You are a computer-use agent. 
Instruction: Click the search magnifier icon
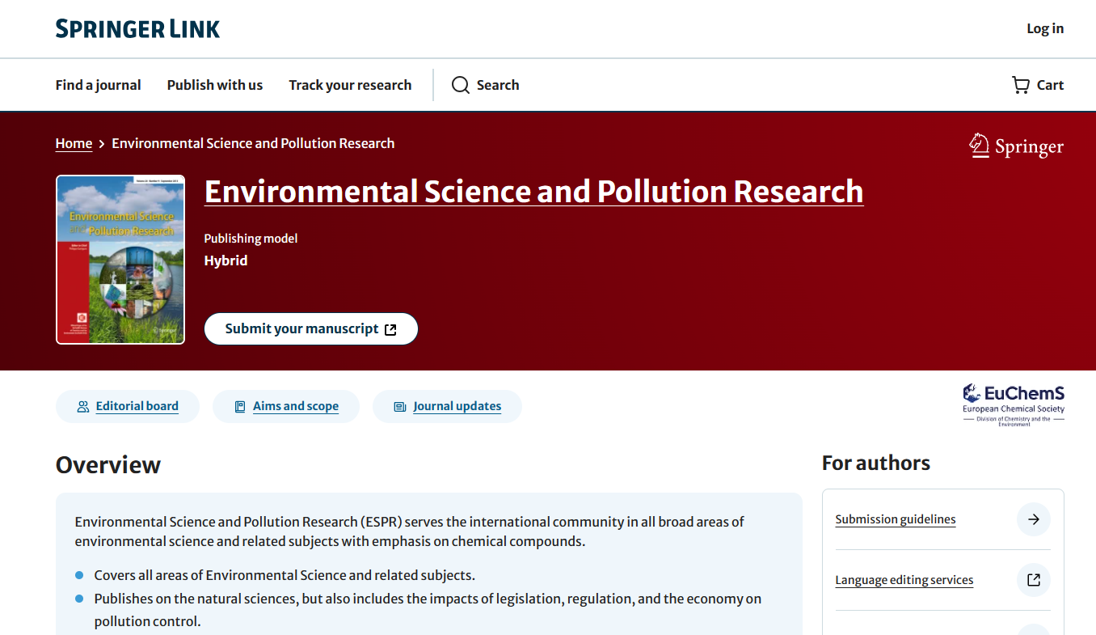pyautogui.click(x=461, y=85)
